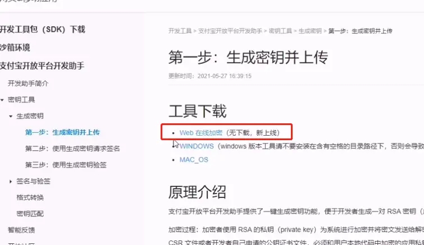Select 支付宝开放平台开发助手 sidebar heading
Viewport: 424px width, 245px height.
[42, 66]
